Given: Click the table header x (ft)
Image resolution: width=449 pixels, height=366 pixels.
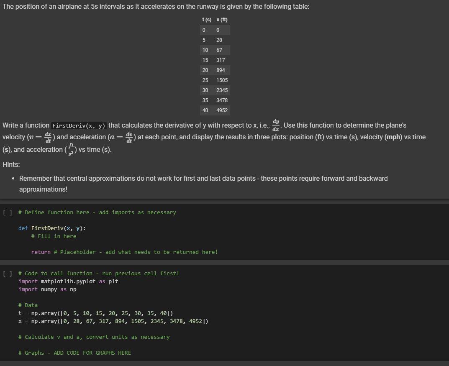Looking at the screenshot, I should pos(221,20).
